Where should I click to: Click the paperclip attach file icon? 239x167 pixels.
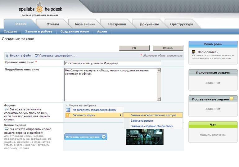click(x=7, y=56)
